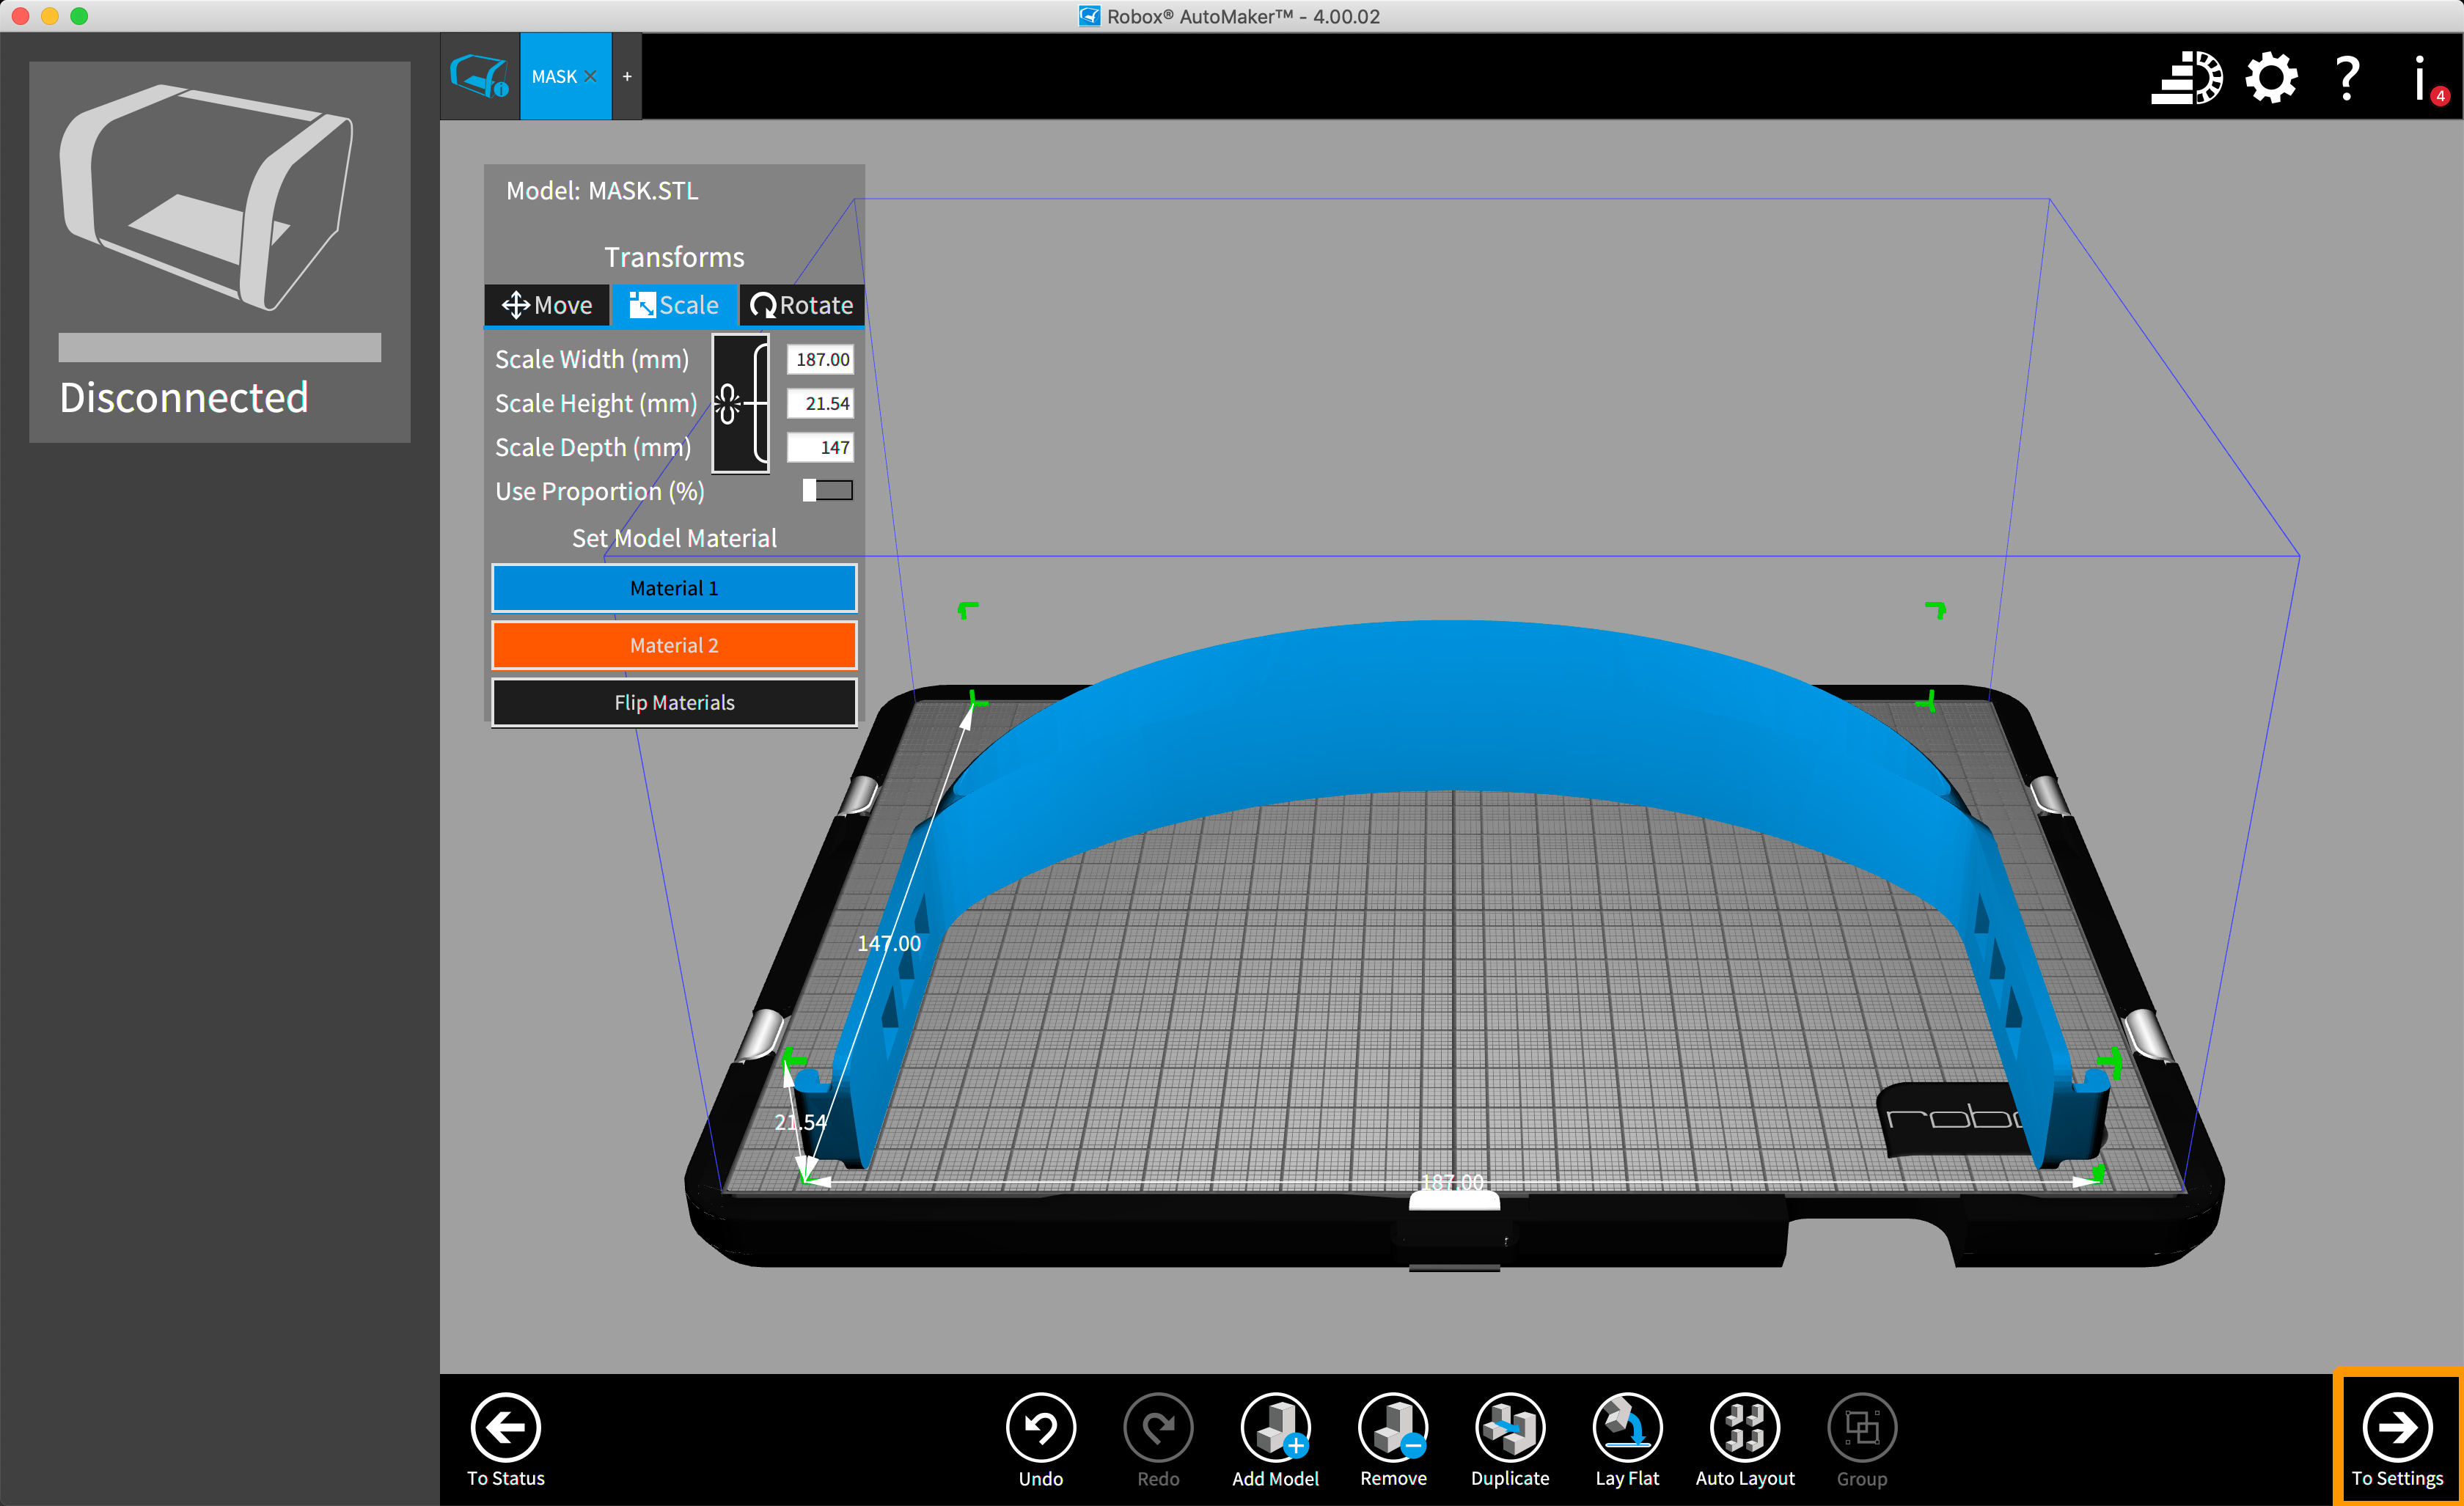
Task: Click the Scale Width input field
Action: 820,359
